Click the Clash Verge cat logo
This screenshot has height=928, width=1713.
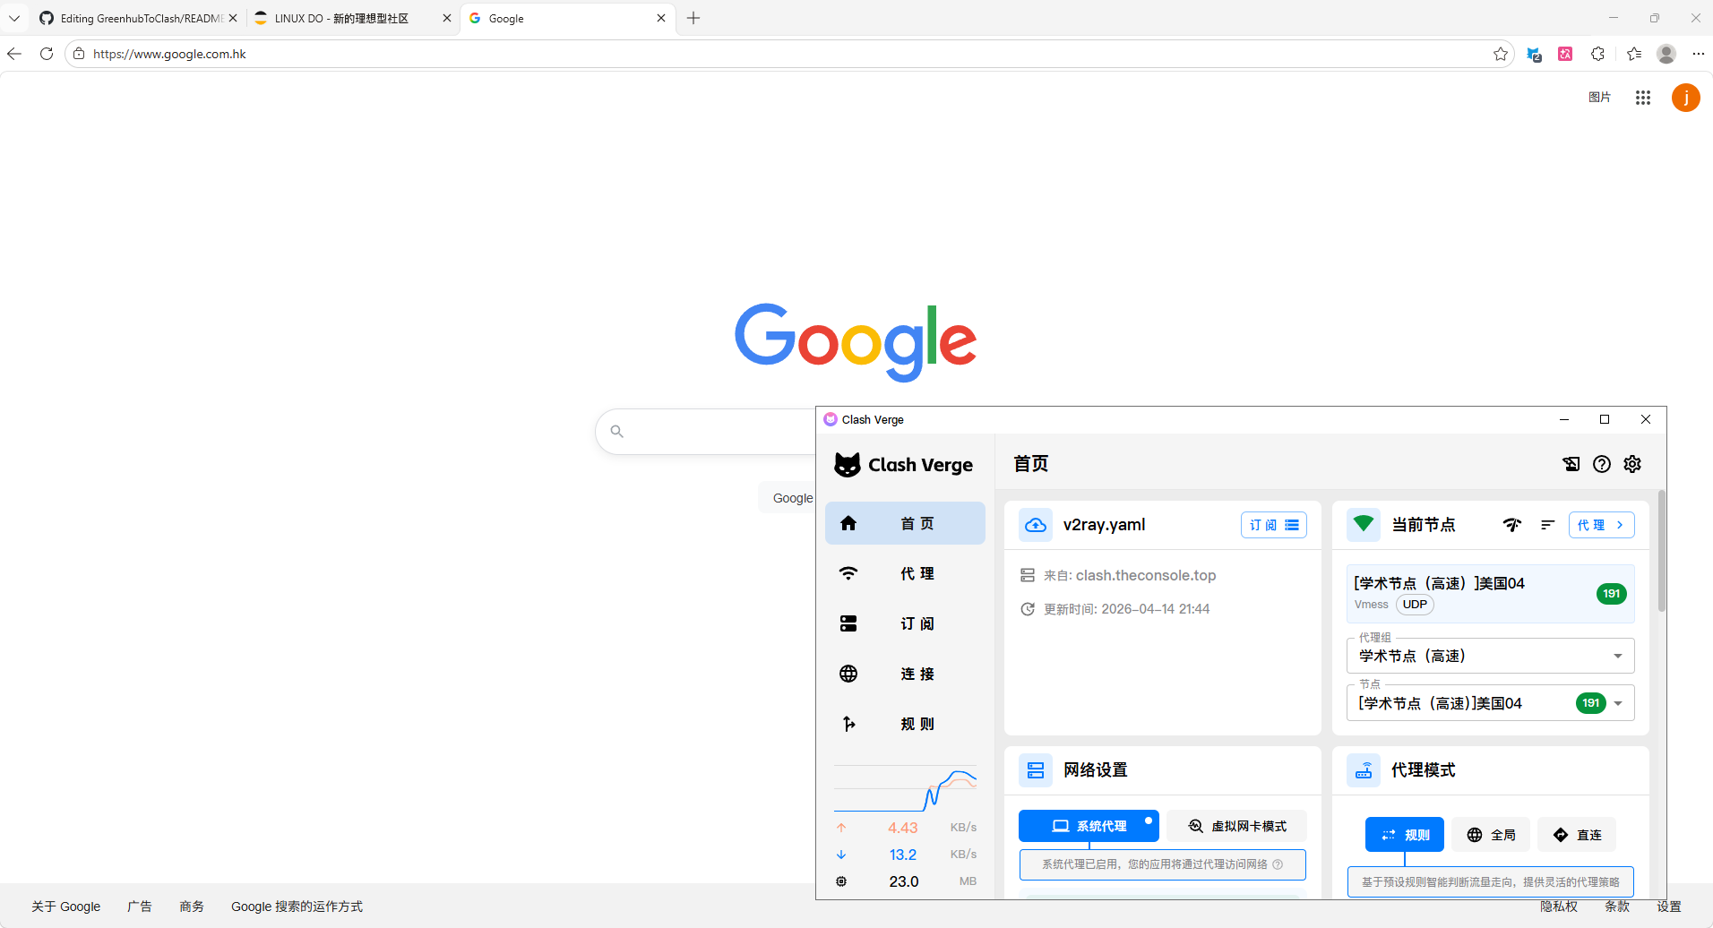(848, 465)
